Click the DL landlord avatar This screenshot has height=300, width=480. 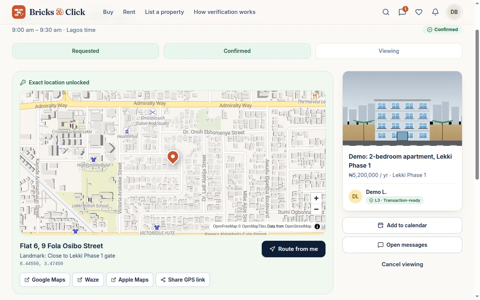pos(355,196)
